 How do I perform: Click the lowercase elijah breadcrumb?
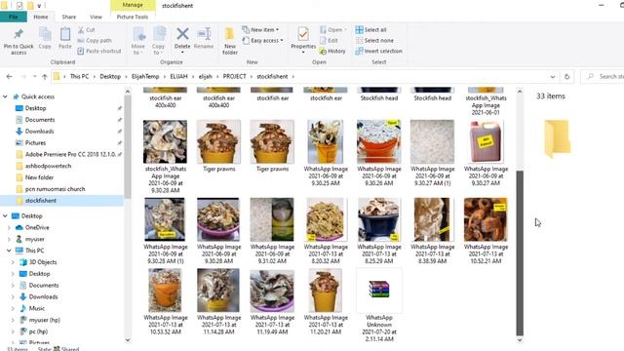coord(206,76)
